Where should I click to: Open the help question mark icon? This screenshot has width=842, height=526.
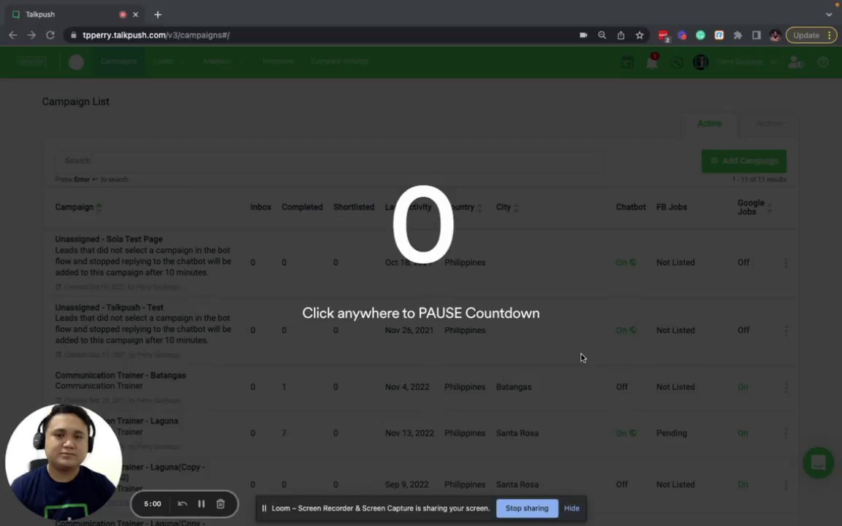point(823,62)
